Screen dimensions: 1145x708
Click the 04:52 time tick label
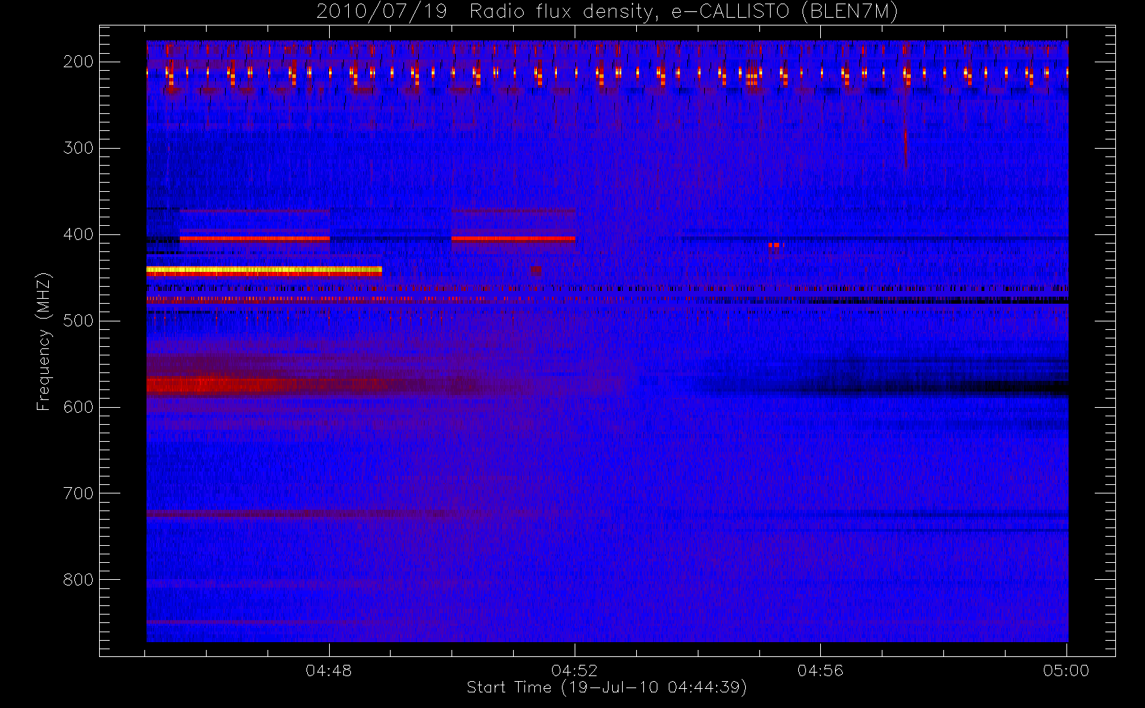575,670
